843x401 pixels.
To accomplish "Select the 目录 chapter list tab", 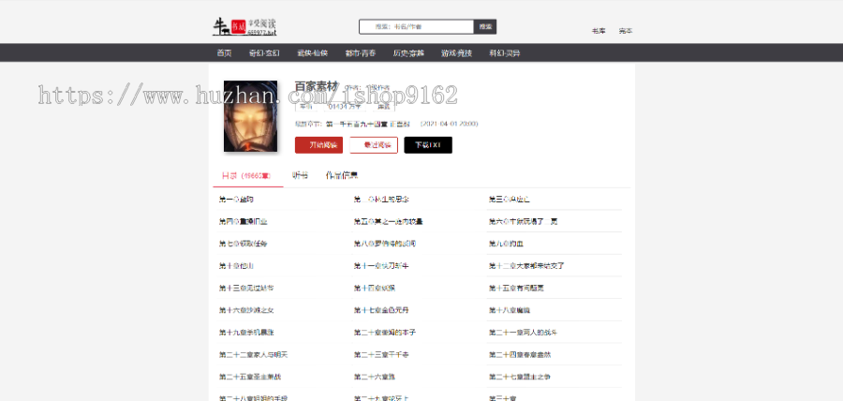I will (245, 175).
